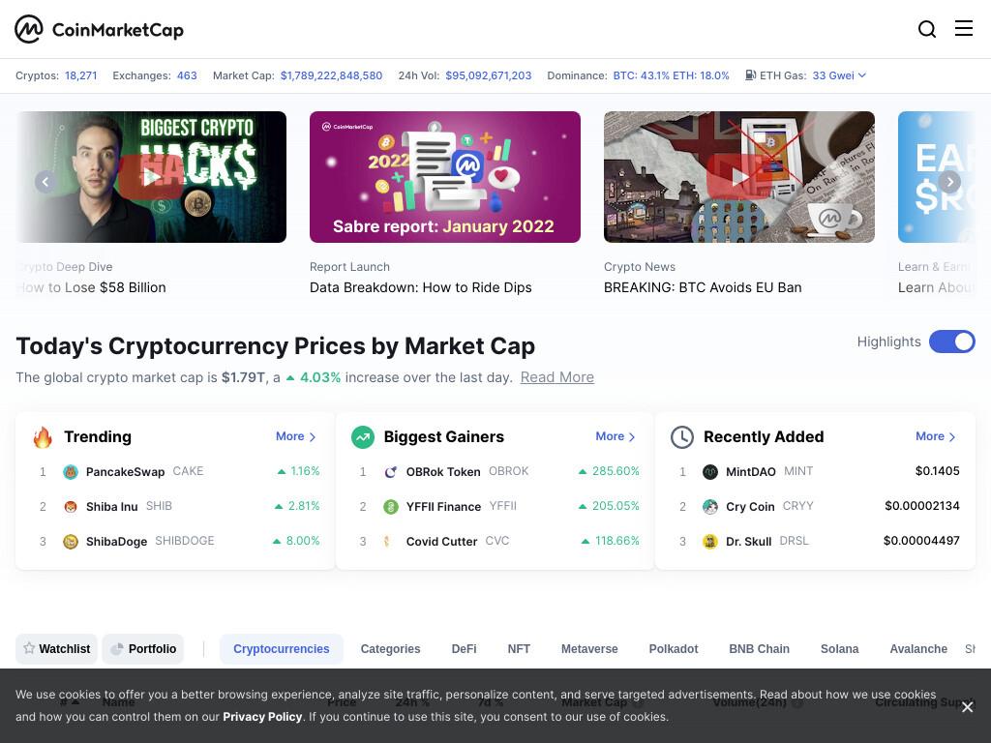Toggle the Highlights switch off
This screenshot has height=743, width=991.
(x=952, y=342)
